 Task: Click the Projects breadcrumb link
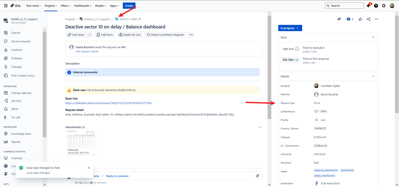pos(70,19)
